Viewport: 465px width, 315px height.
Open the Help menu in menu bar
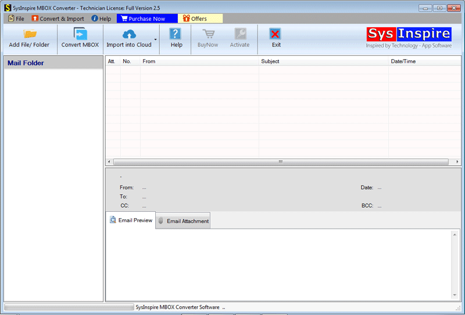coord(101,19)
